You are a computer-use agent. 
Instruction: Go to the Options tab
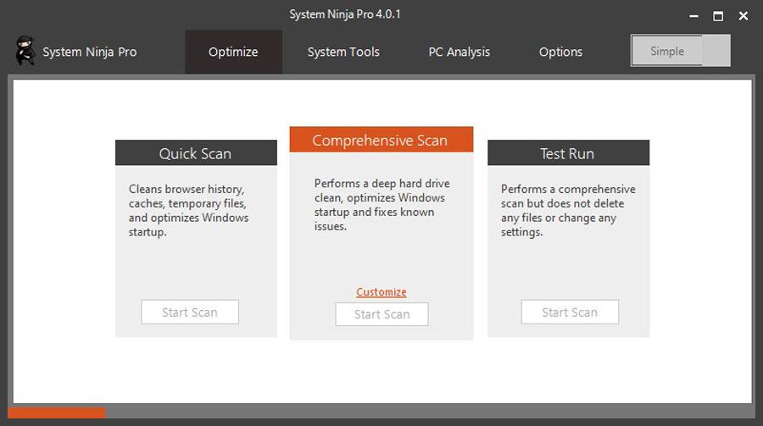click(x=560, y=52)
